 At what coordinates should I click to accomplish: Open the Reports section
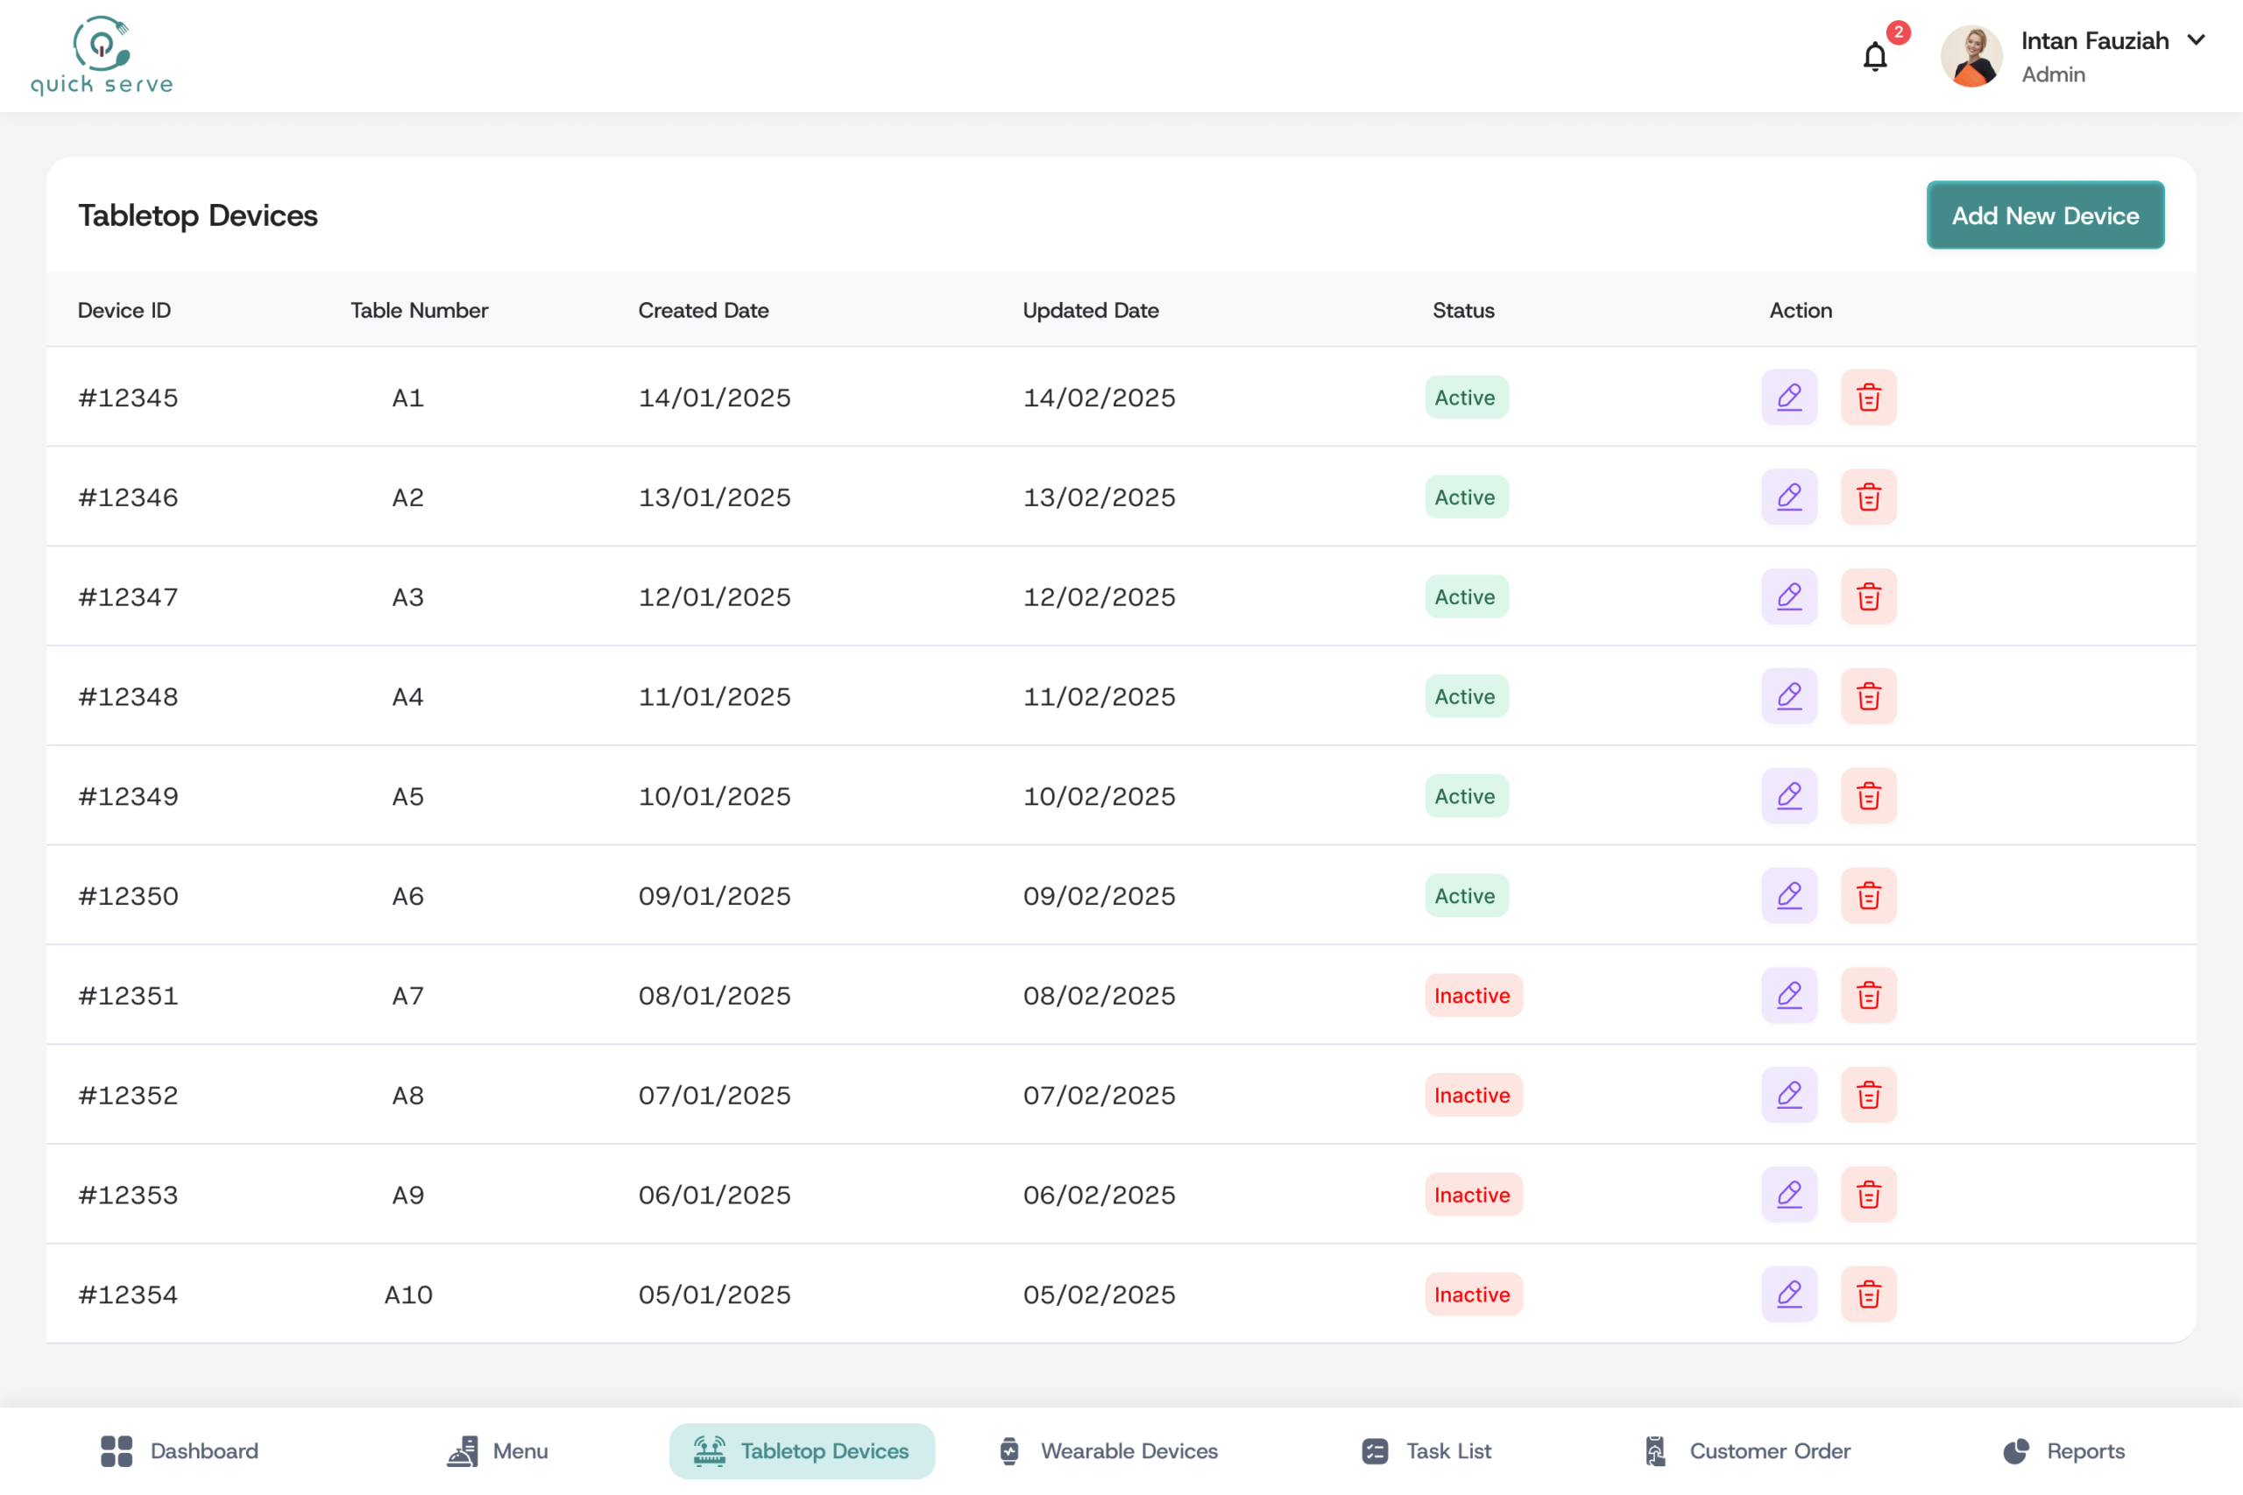click(2063, 1450)
